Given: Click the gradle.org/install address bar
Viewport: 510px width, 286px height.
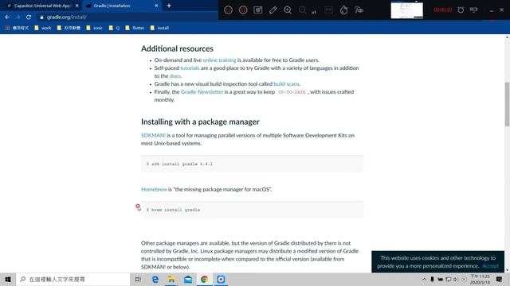Looking at the screenshot, I should pyautogui.click(x=127, y=17).
